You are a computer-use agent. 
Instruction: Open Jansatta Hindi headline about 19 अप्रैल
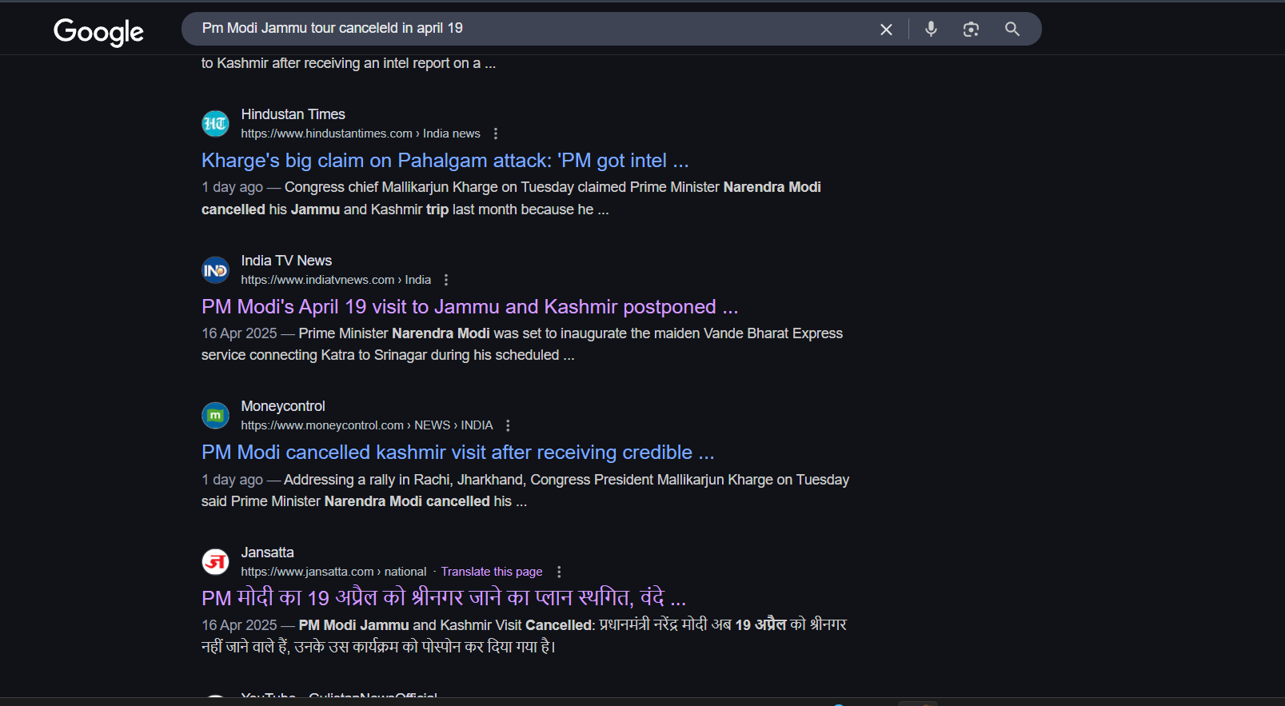444,598
